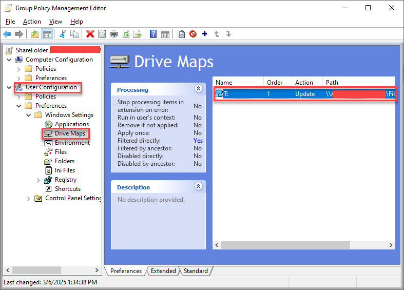Click the red Disable item icon
Image resolution: width=404 pixels, height=290 pixels.
(x=193, y=34)
